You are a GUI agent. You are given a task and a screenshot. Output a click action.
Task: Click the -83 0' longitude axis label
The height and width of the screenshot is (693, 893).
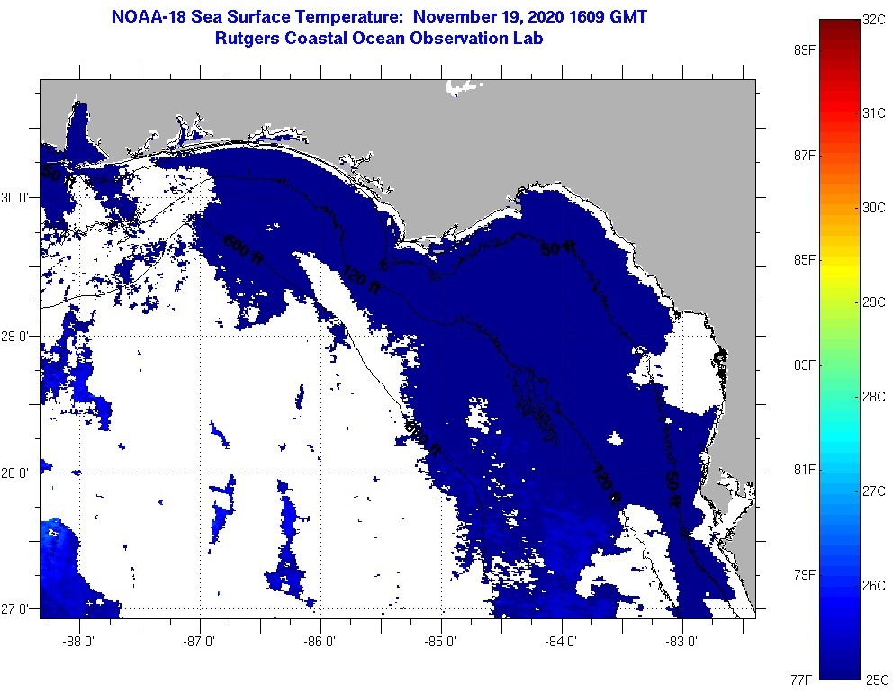tap(683, 643)
